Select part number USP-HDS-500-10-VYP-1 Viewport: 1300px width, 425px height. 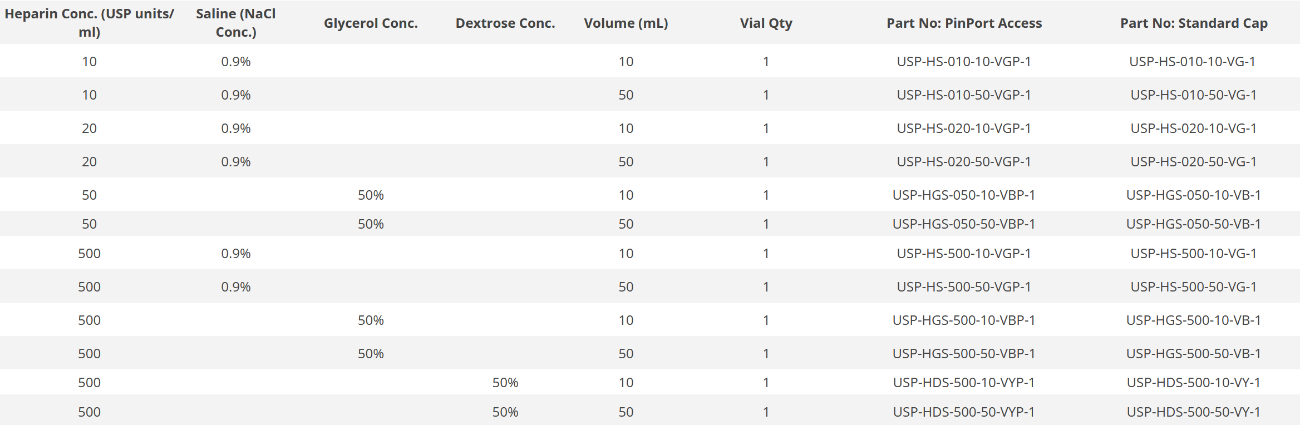[x=964, y=383]
